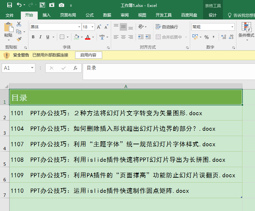This screenshot has height=211, width=255.
Task: Switch to the 插入 tab
Action: [47, 15]
